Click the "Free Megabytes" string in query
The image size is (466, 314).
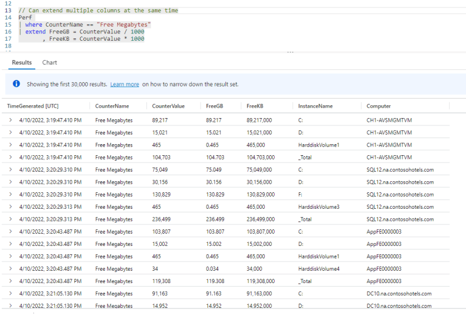123,25
